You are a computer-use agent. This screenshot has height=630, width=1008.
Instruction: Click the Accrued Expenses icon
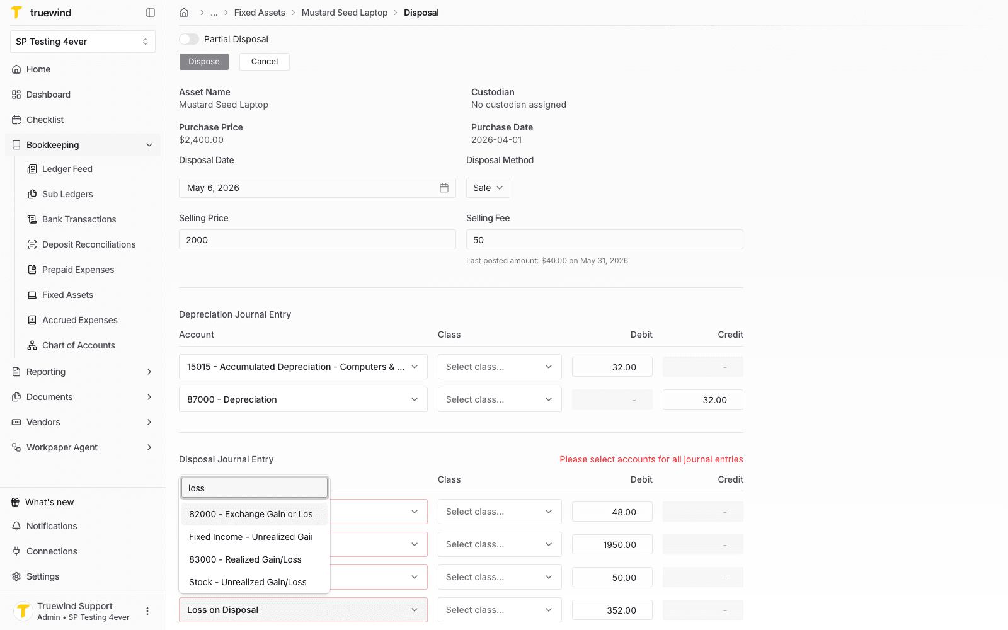coord(32,320)
